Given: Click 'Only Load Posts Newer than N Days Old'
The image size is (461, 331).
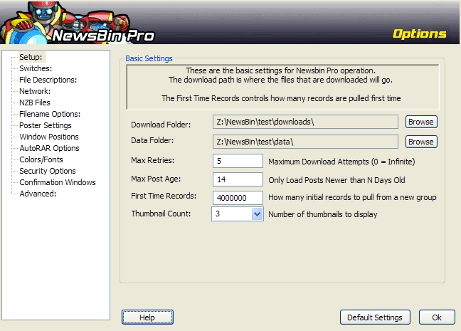Looking at the screenshot, I should (337, 180).
